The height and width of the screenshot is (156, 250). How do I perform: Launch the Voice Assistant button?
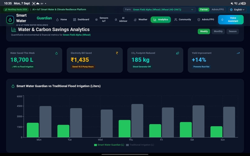(231, 19)
